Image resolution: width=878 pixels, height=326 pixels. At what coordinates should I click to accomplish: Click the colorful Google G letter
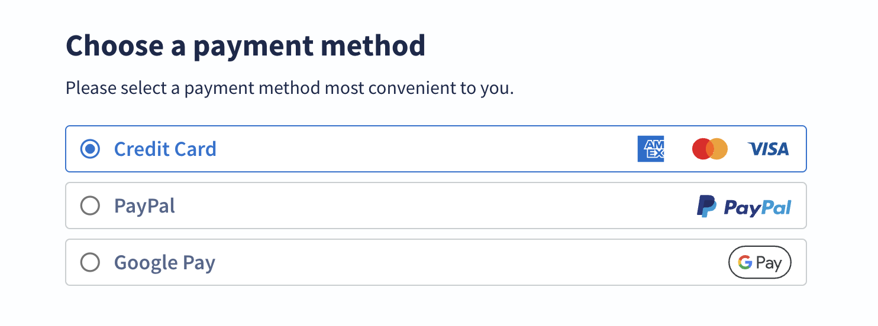(x=745, y=262)
